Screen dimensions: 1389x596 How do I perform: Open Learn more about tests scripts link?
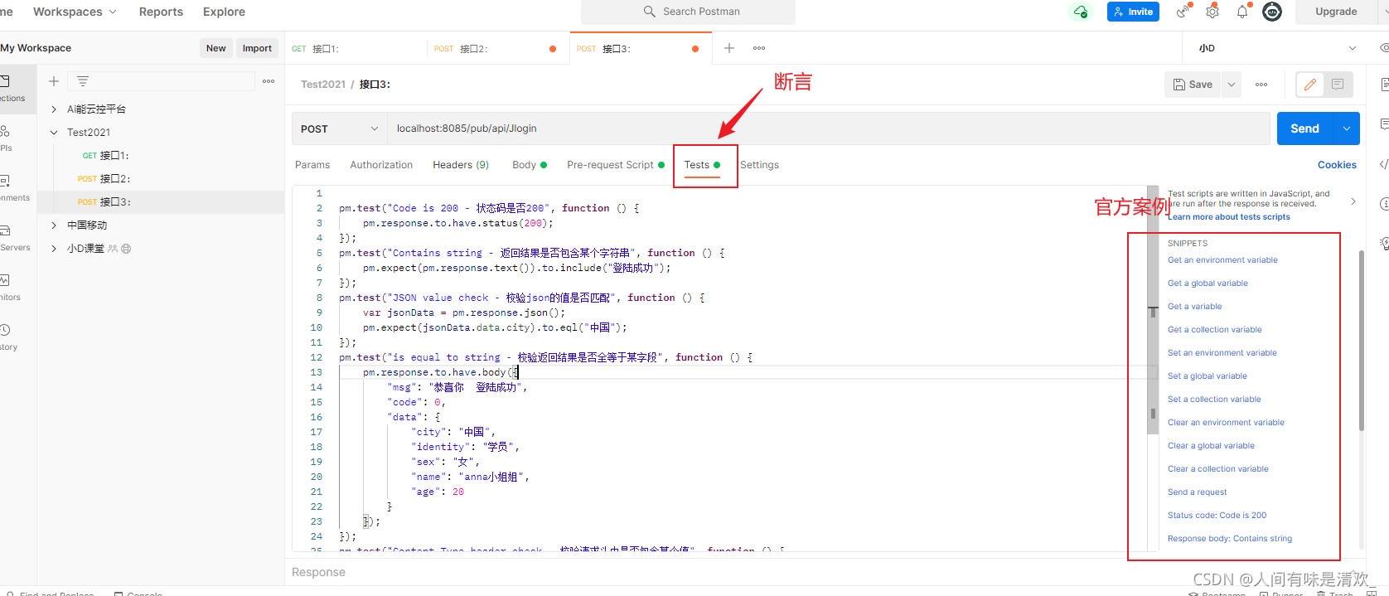click(x=1229, y=217)
